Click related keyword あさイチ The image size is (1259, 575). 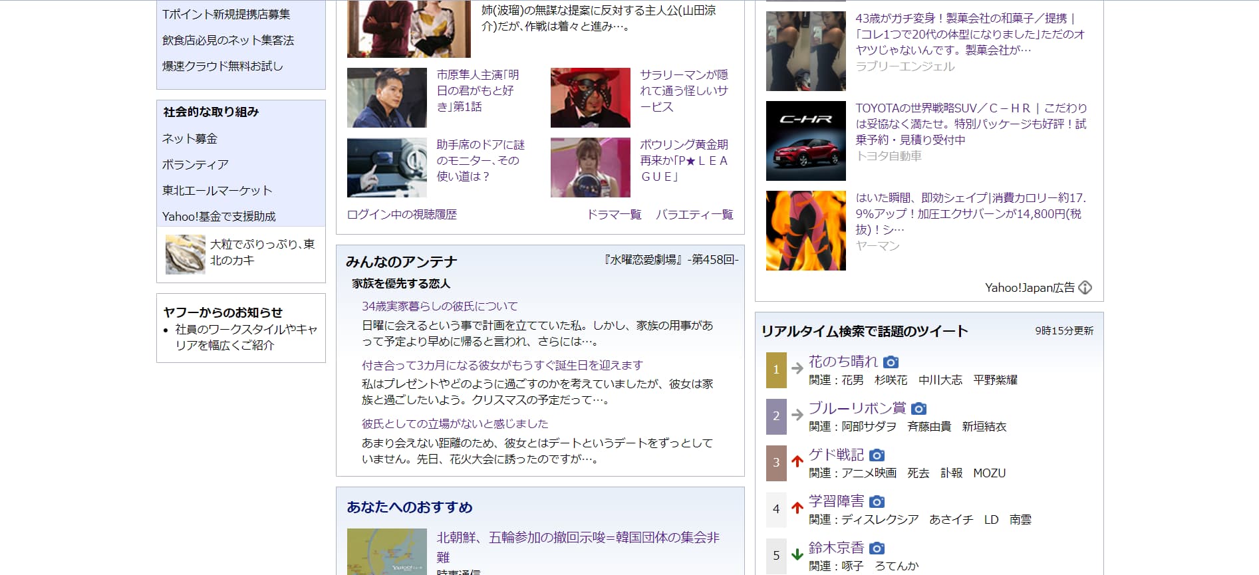click(x=952, y=520)
